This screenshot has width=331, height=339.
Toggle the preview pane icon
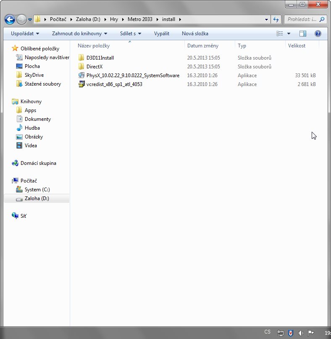(303, 34)
